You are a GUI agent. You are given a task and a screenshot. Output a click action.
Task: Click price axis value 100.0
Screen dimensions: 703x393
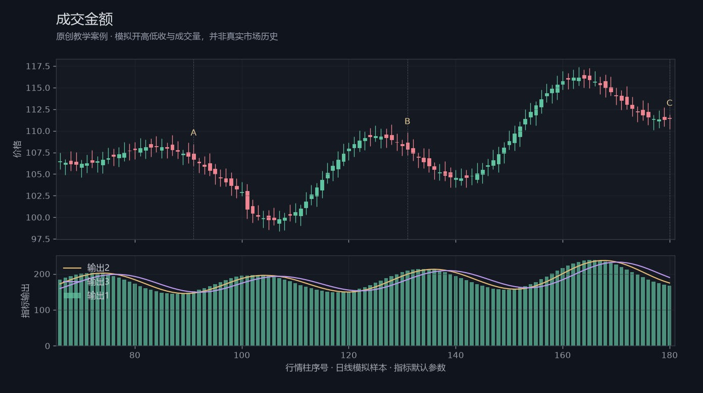pos(38,218)
